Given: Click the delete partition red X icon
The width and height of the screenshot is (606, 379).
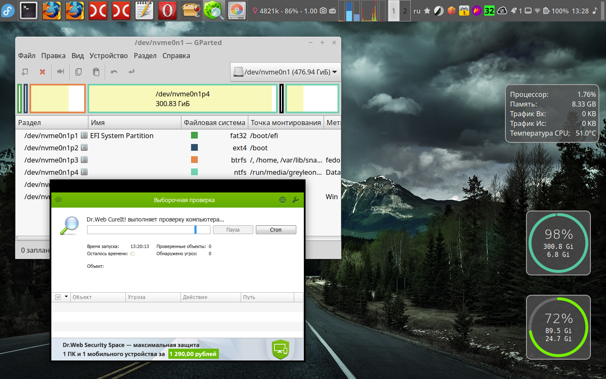Looking at the screenshot, I should (x=43, y=72).
